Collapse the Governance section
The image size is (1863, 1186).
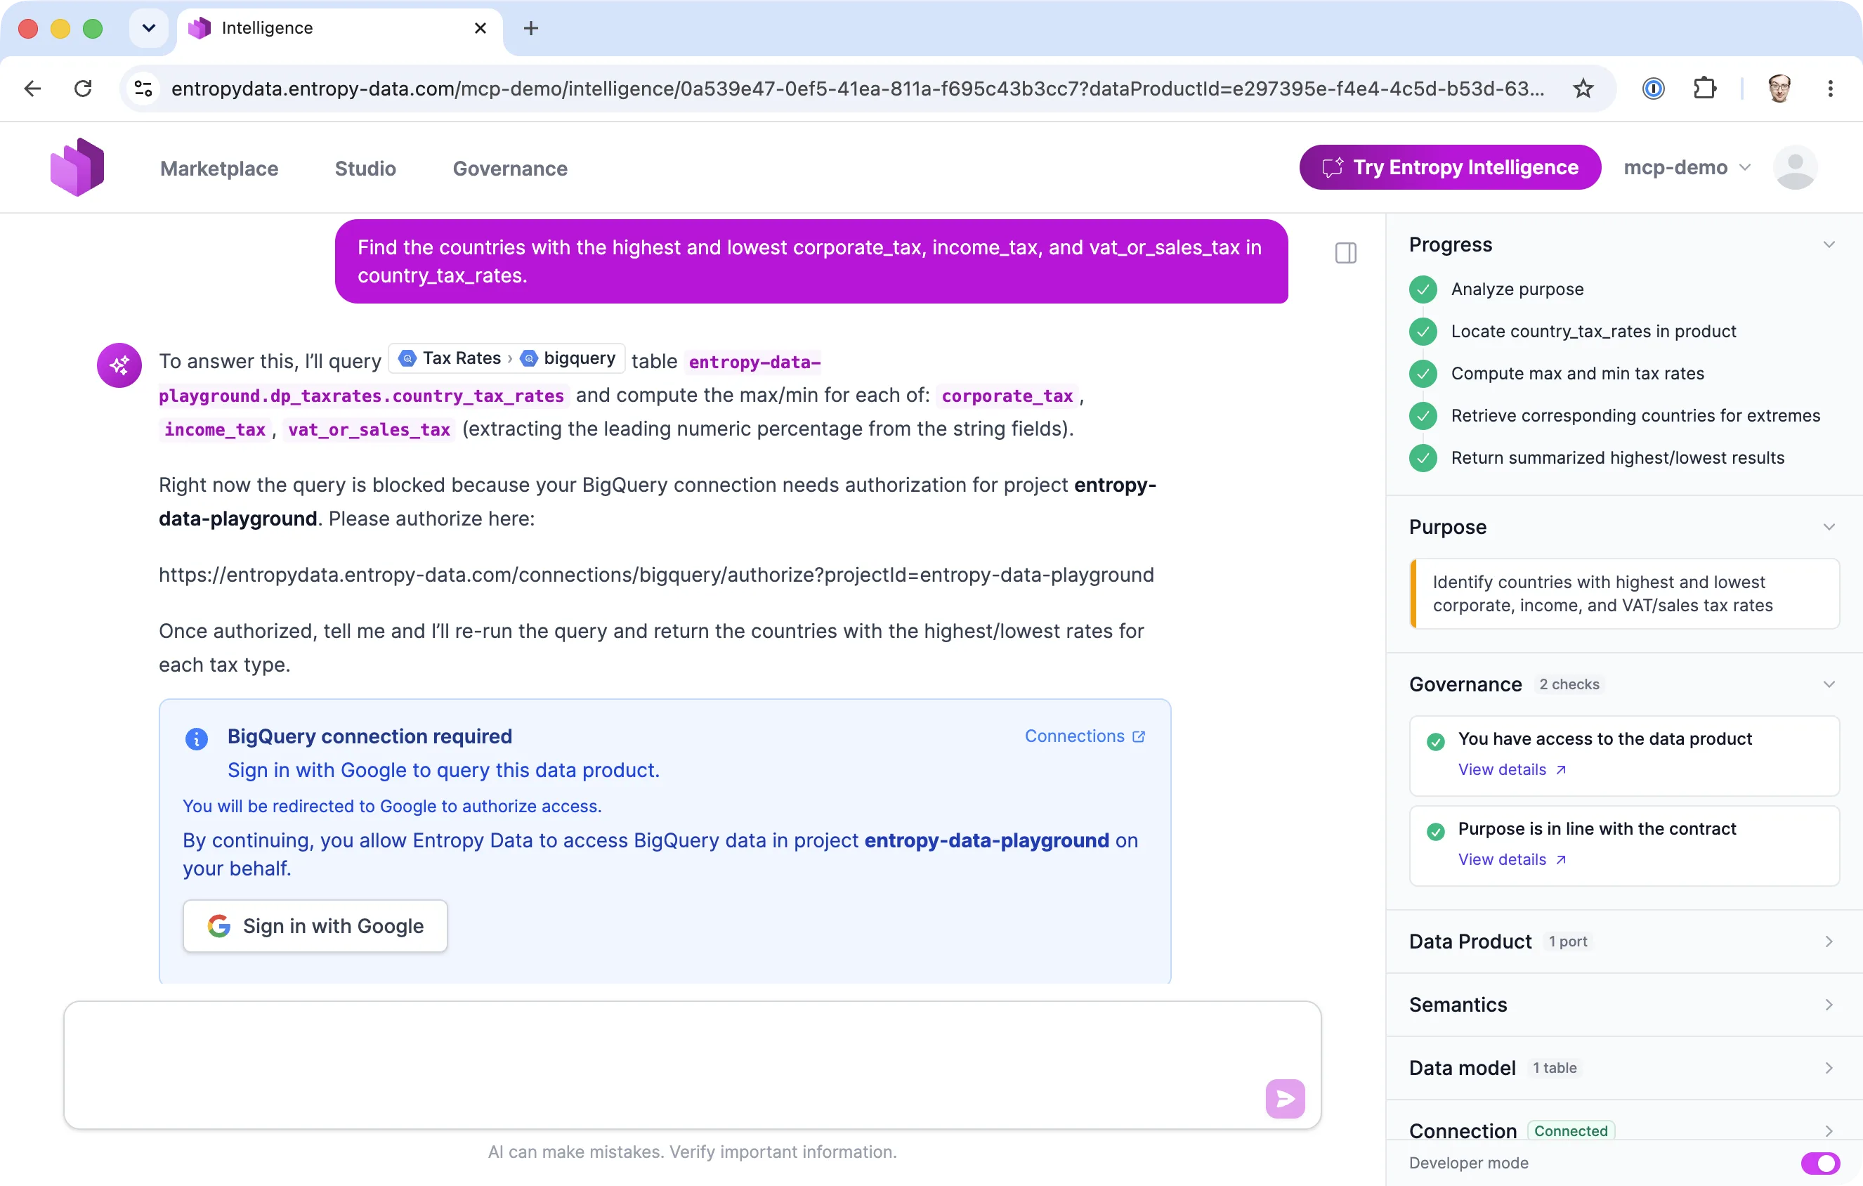(x=1829, y=684)
